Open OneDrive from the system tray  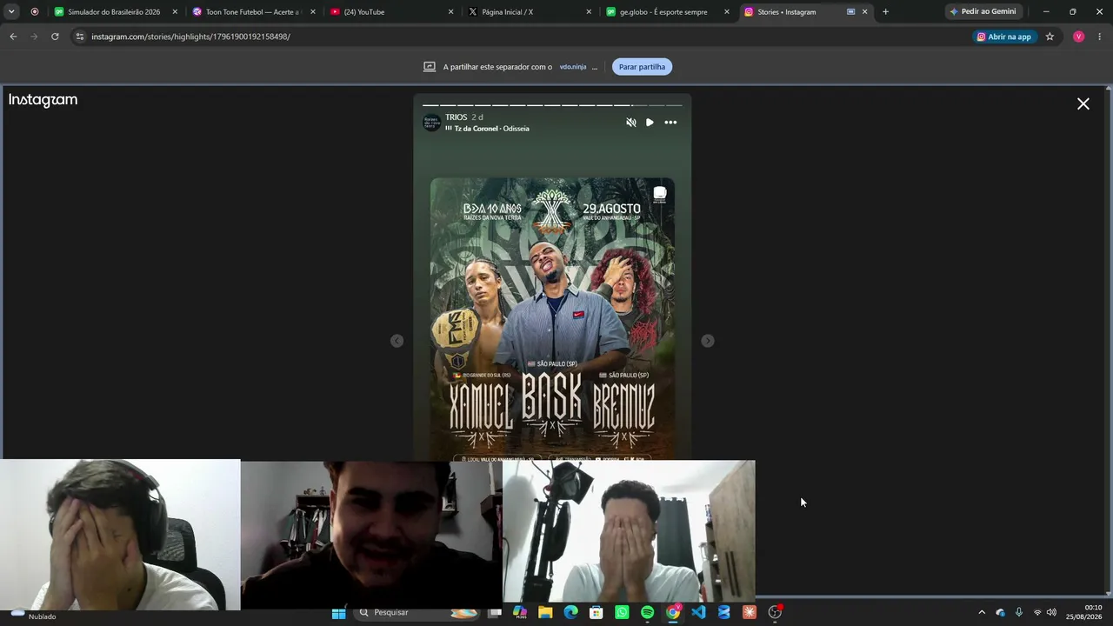click(1000, 612)
